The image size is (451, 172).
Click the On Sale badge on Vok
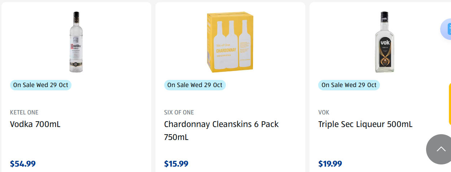349,85
